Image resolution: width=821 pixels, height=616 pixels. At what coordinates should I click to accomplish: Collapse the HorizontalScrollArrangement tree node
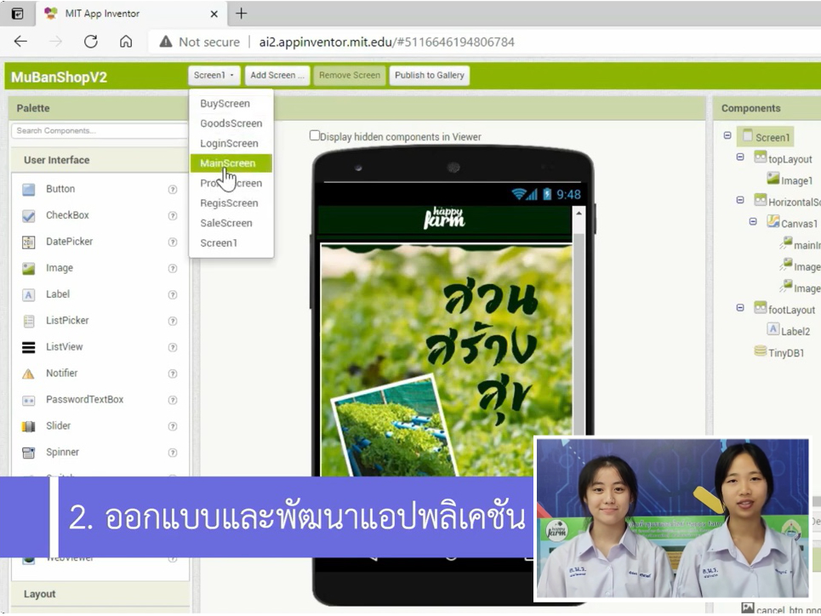point(740,200)
